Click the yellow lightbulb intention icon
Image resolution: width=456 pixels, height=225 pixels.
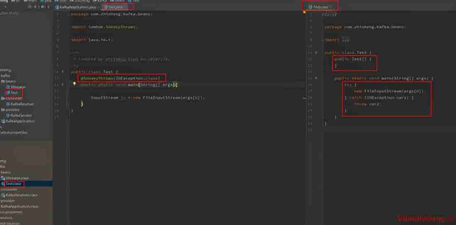click(75, 84)
